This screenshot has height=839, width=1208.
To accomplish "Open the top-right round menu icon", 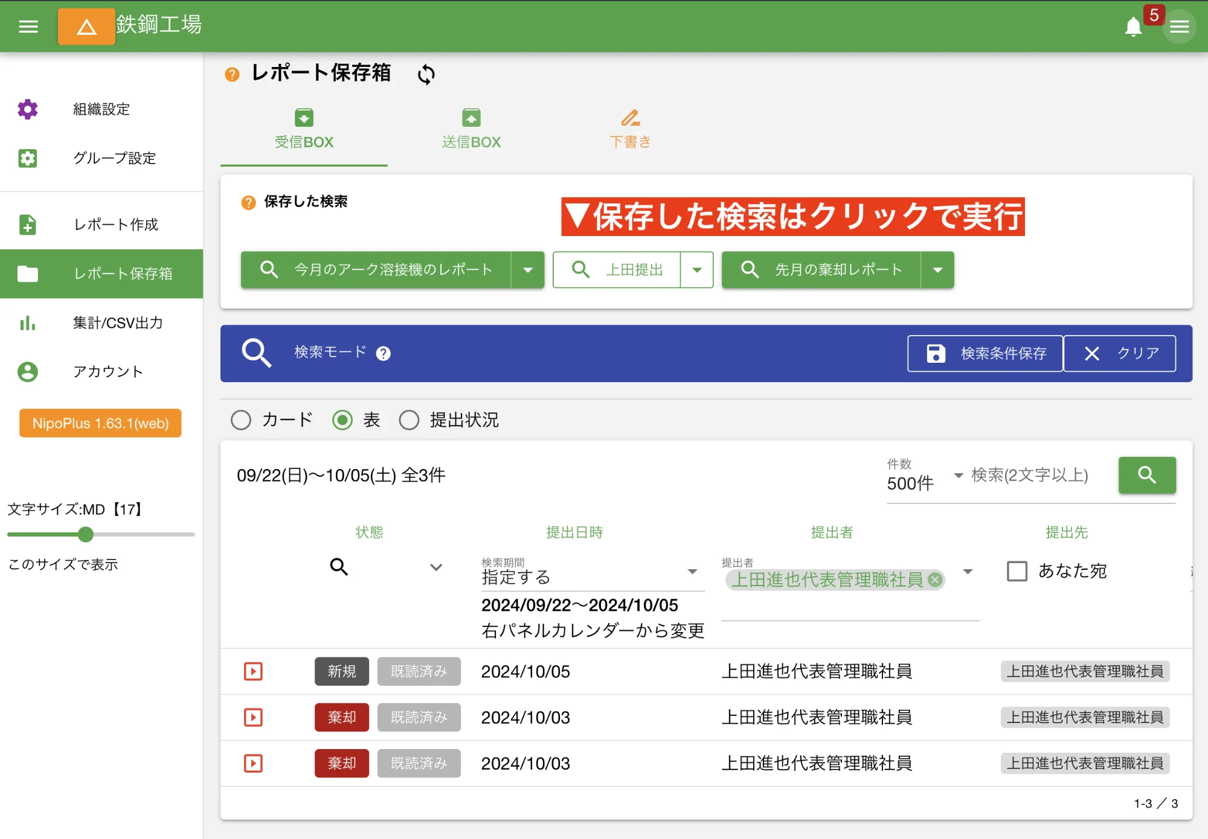I will [x=1179, y=27].
